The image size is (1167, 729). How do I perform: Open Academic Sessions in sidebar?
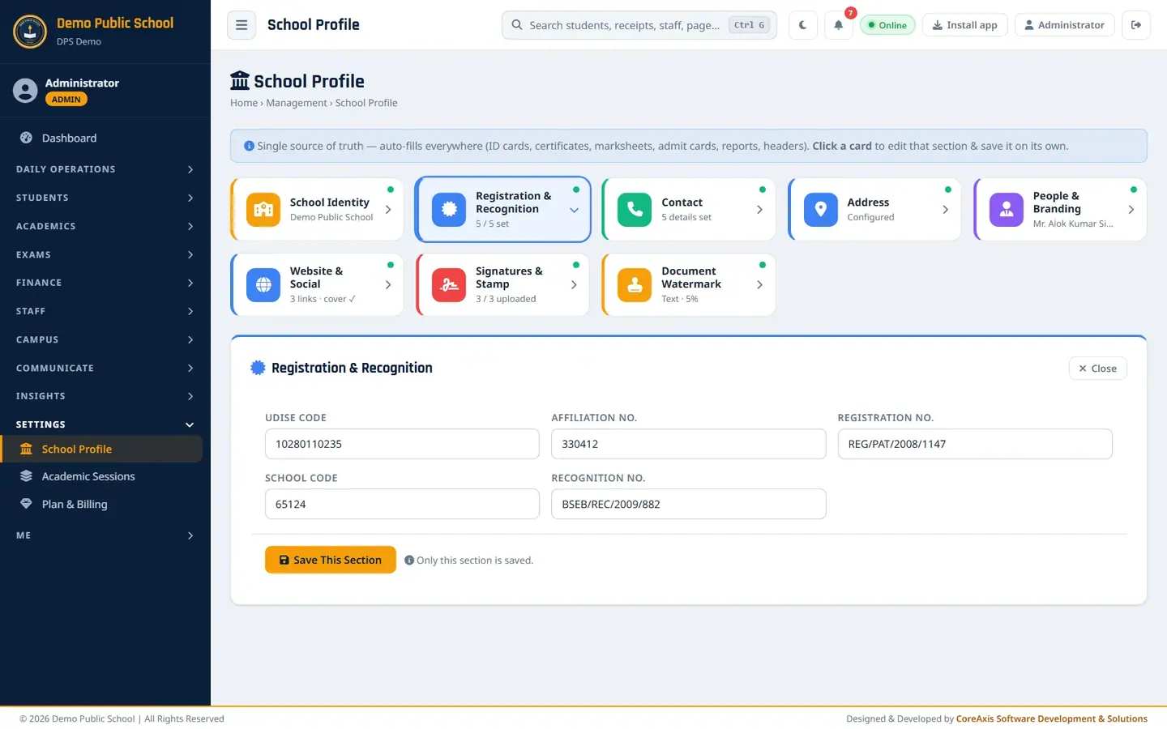click(x=102, y=476)
